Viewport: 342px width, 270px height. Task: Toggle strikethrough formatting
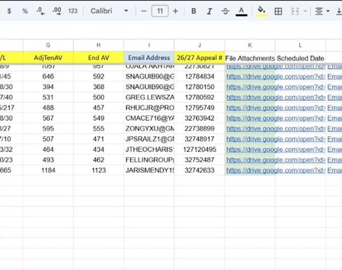[225, 11]
